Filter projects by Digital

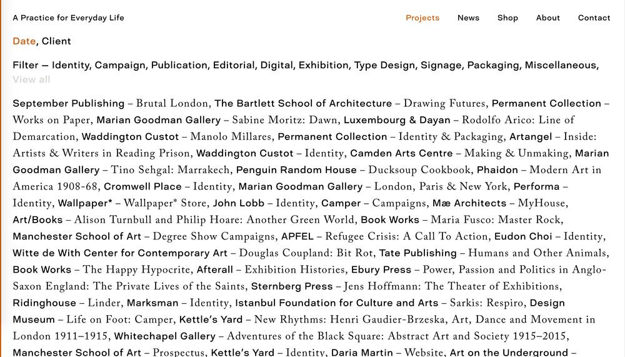click(277, 65)
